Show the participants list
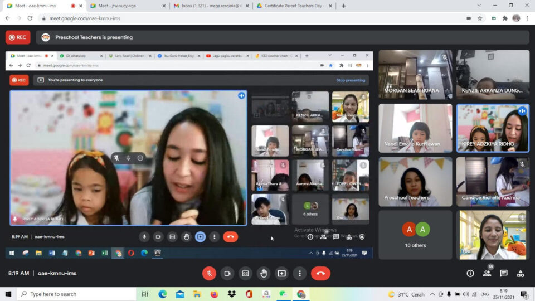Screen dimensions: 535x301 [x=487, y=273]
